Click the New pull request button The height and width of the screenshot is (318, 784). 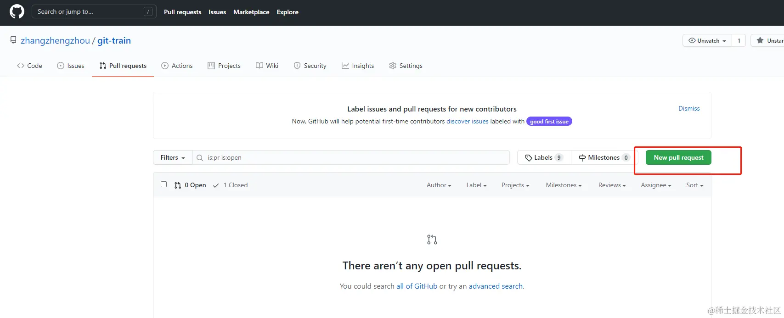coord(678,157)
